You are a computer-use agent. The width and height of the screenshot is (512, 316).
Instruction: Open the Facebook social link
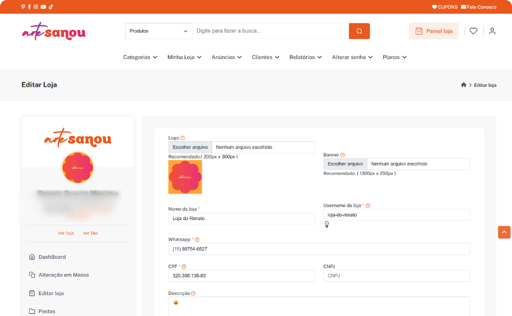(30, 7)
